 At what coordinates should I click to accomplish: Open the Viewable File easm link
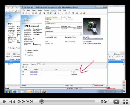(x=92, y=43)
